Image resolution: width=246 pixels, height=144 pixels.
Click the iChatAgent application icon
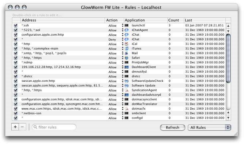[126, 30]
